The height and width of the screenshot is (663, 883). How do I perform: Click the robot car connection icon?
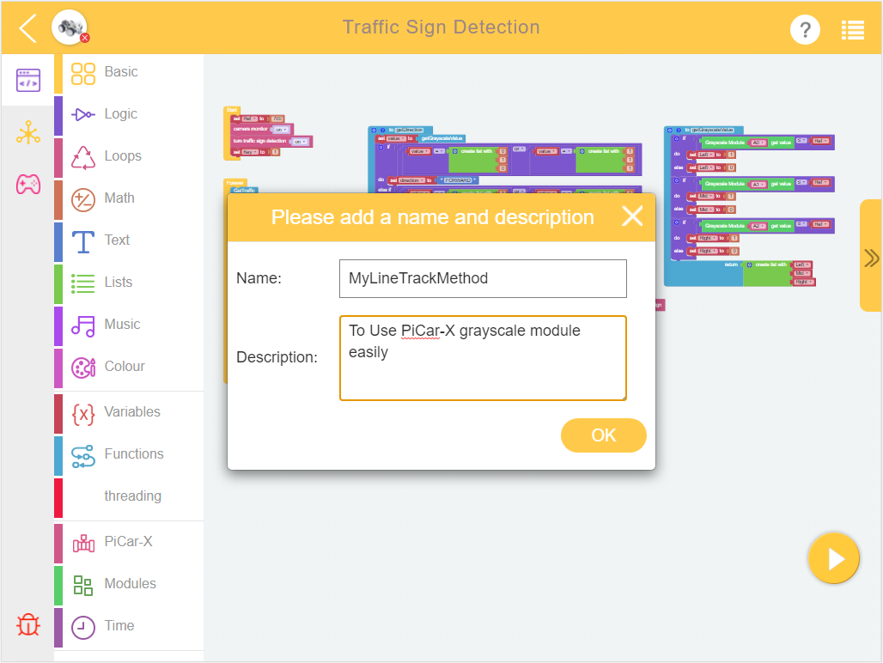(x=70, y=27)
